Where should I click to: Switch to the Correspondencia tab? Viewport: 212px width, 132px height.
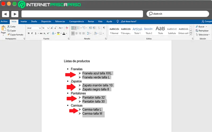click(x=76, y=21)
